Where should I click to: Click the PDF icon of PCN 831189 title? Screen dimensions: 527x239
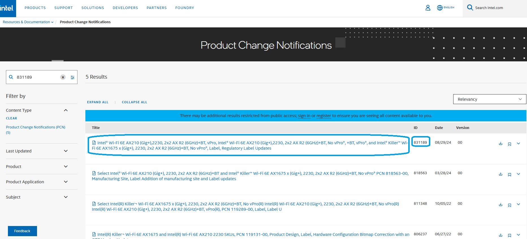94,143
